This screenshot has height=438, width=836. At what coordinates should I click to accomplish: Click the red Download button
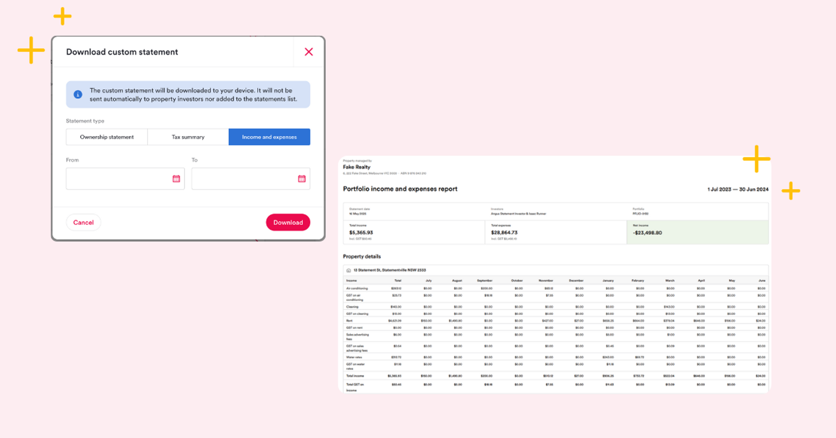[288, 222]
